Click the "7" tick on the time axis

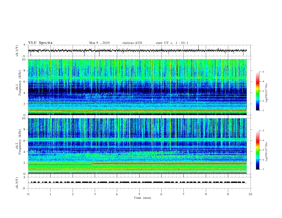(184, 194)
